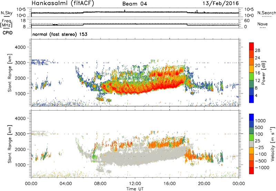
Task: Click the '28' tick on Power colorbar
Action: 257,50
